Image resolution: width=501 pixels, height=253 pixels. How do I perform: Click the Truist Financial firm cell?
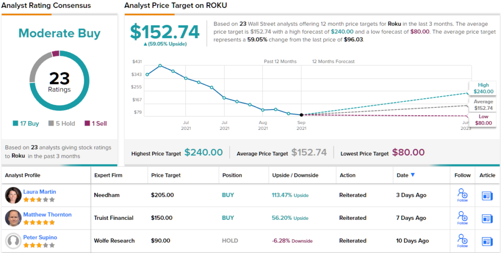click(114, 218)
